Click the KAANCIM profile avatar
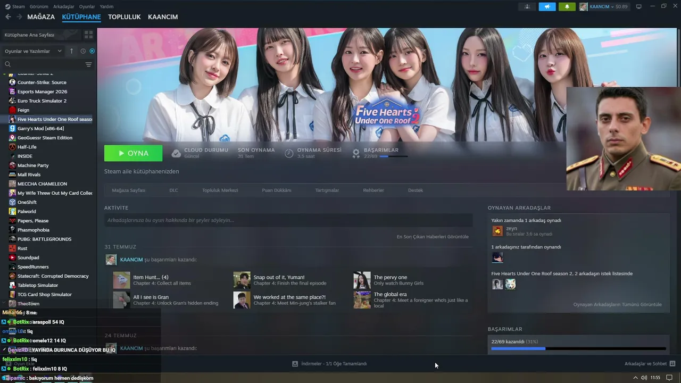 point(584,6)
